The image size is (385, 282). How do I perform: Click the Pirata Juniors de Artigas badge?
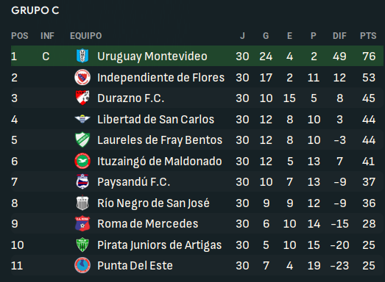[82, 245]
